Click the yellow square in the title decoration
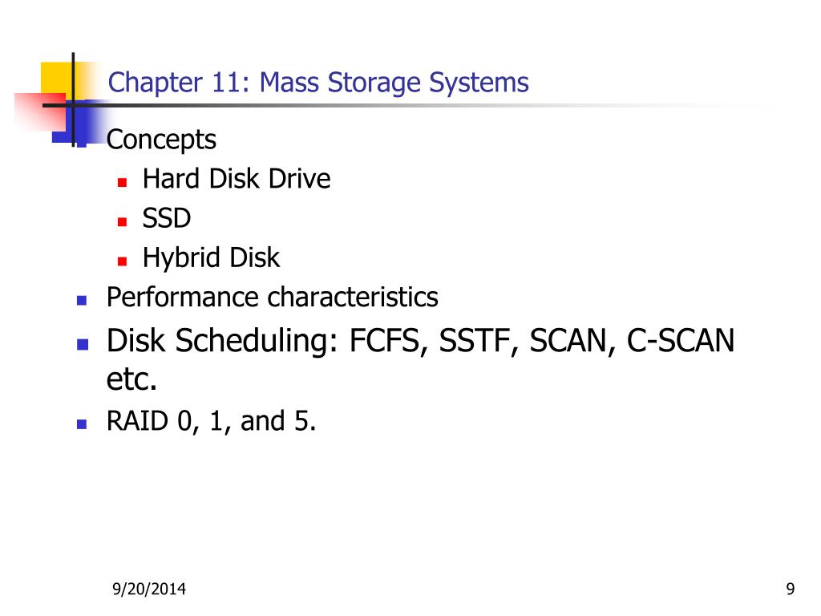 click(x=57, y=79)
